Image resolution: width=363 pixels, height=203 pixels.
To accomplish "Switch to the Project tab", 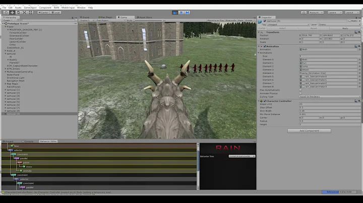I will pos(9,141).
